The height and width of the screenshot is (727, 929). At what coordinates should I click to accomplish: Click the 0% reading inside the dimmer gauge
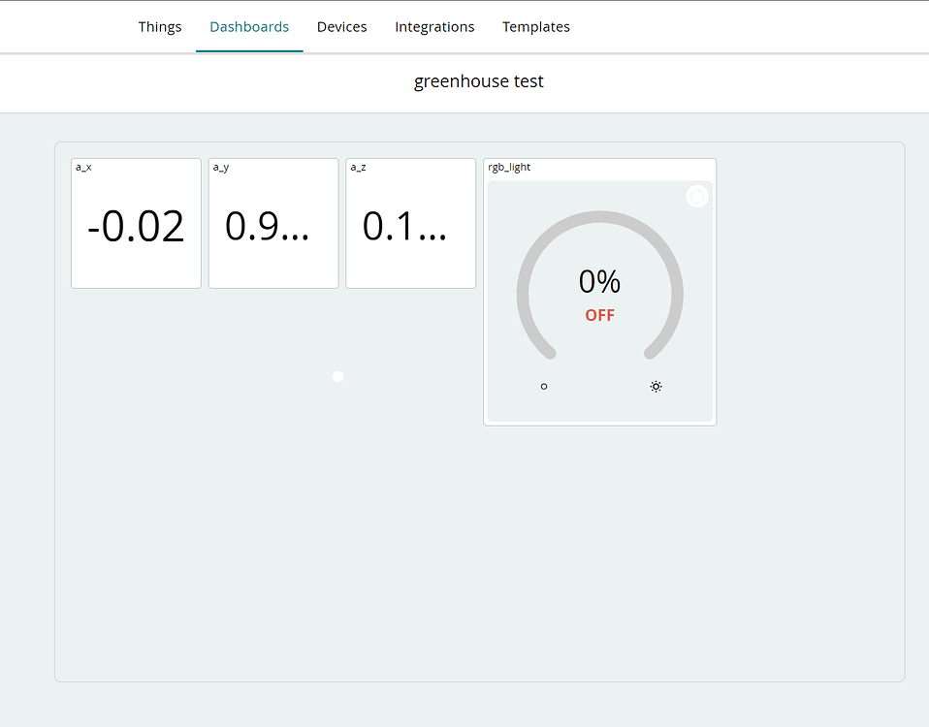coord(599,281)
